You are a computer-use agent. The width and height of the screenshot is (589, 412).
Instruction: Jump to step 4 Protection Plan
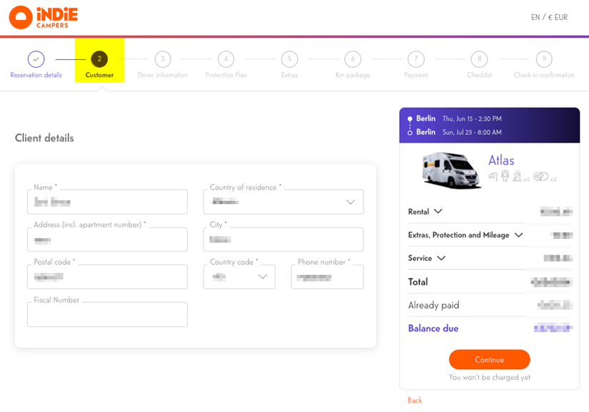click(226, 59)
